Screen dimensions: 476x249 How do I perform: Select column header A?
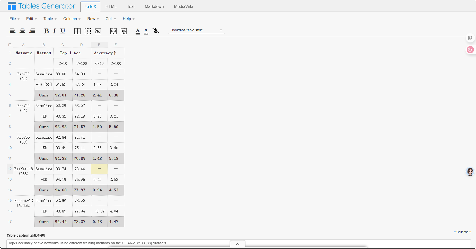click(23, 45)
